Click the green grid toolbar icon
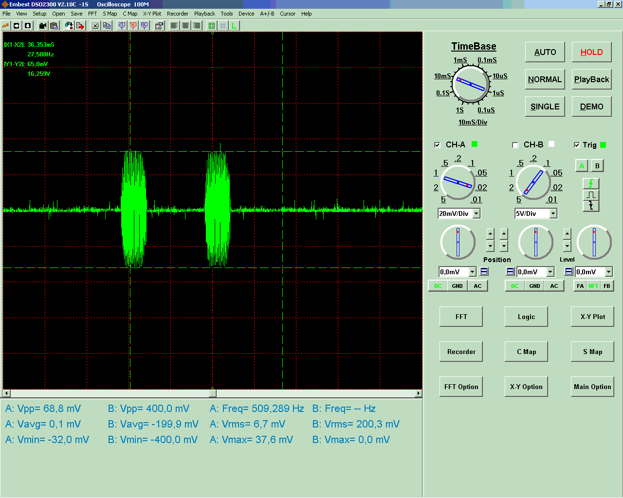This screenshot has width=623, height=498. point(211,26)
